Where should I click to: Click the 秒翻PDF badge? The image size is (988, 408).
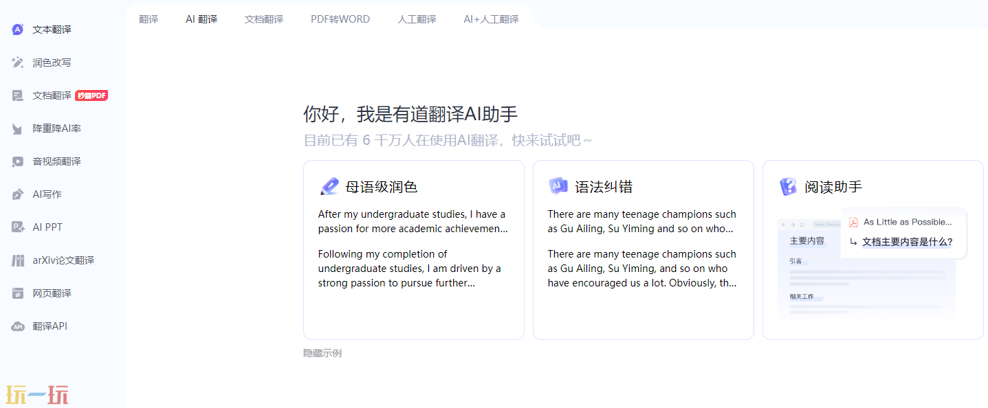coord(91,95)
